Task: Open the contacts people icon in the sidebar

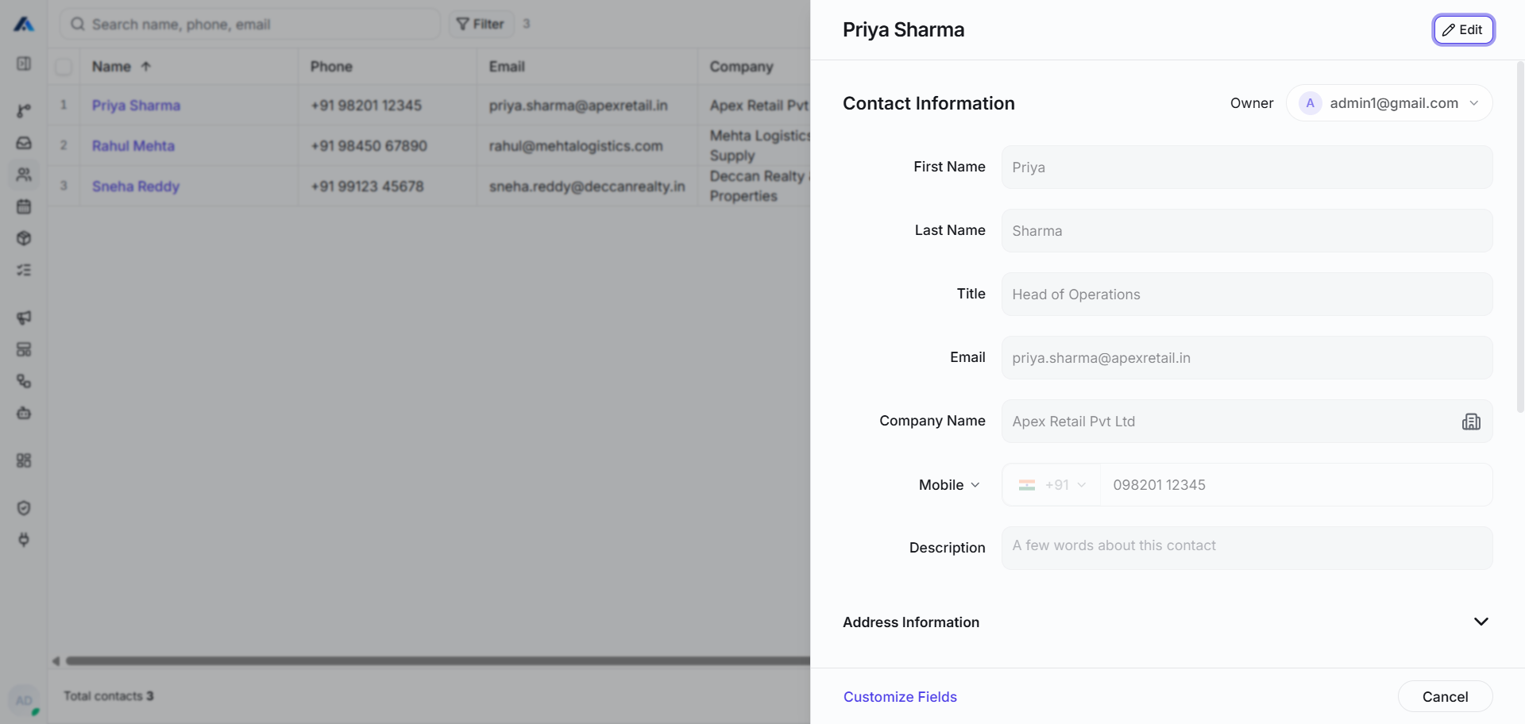Action: point(24,175)
